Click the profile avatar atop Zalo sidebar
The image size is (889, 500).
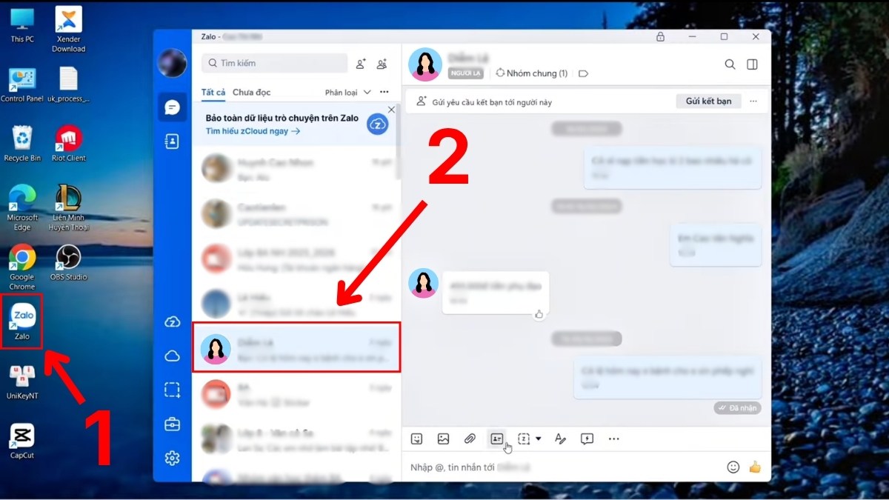(x=172, y=63)
